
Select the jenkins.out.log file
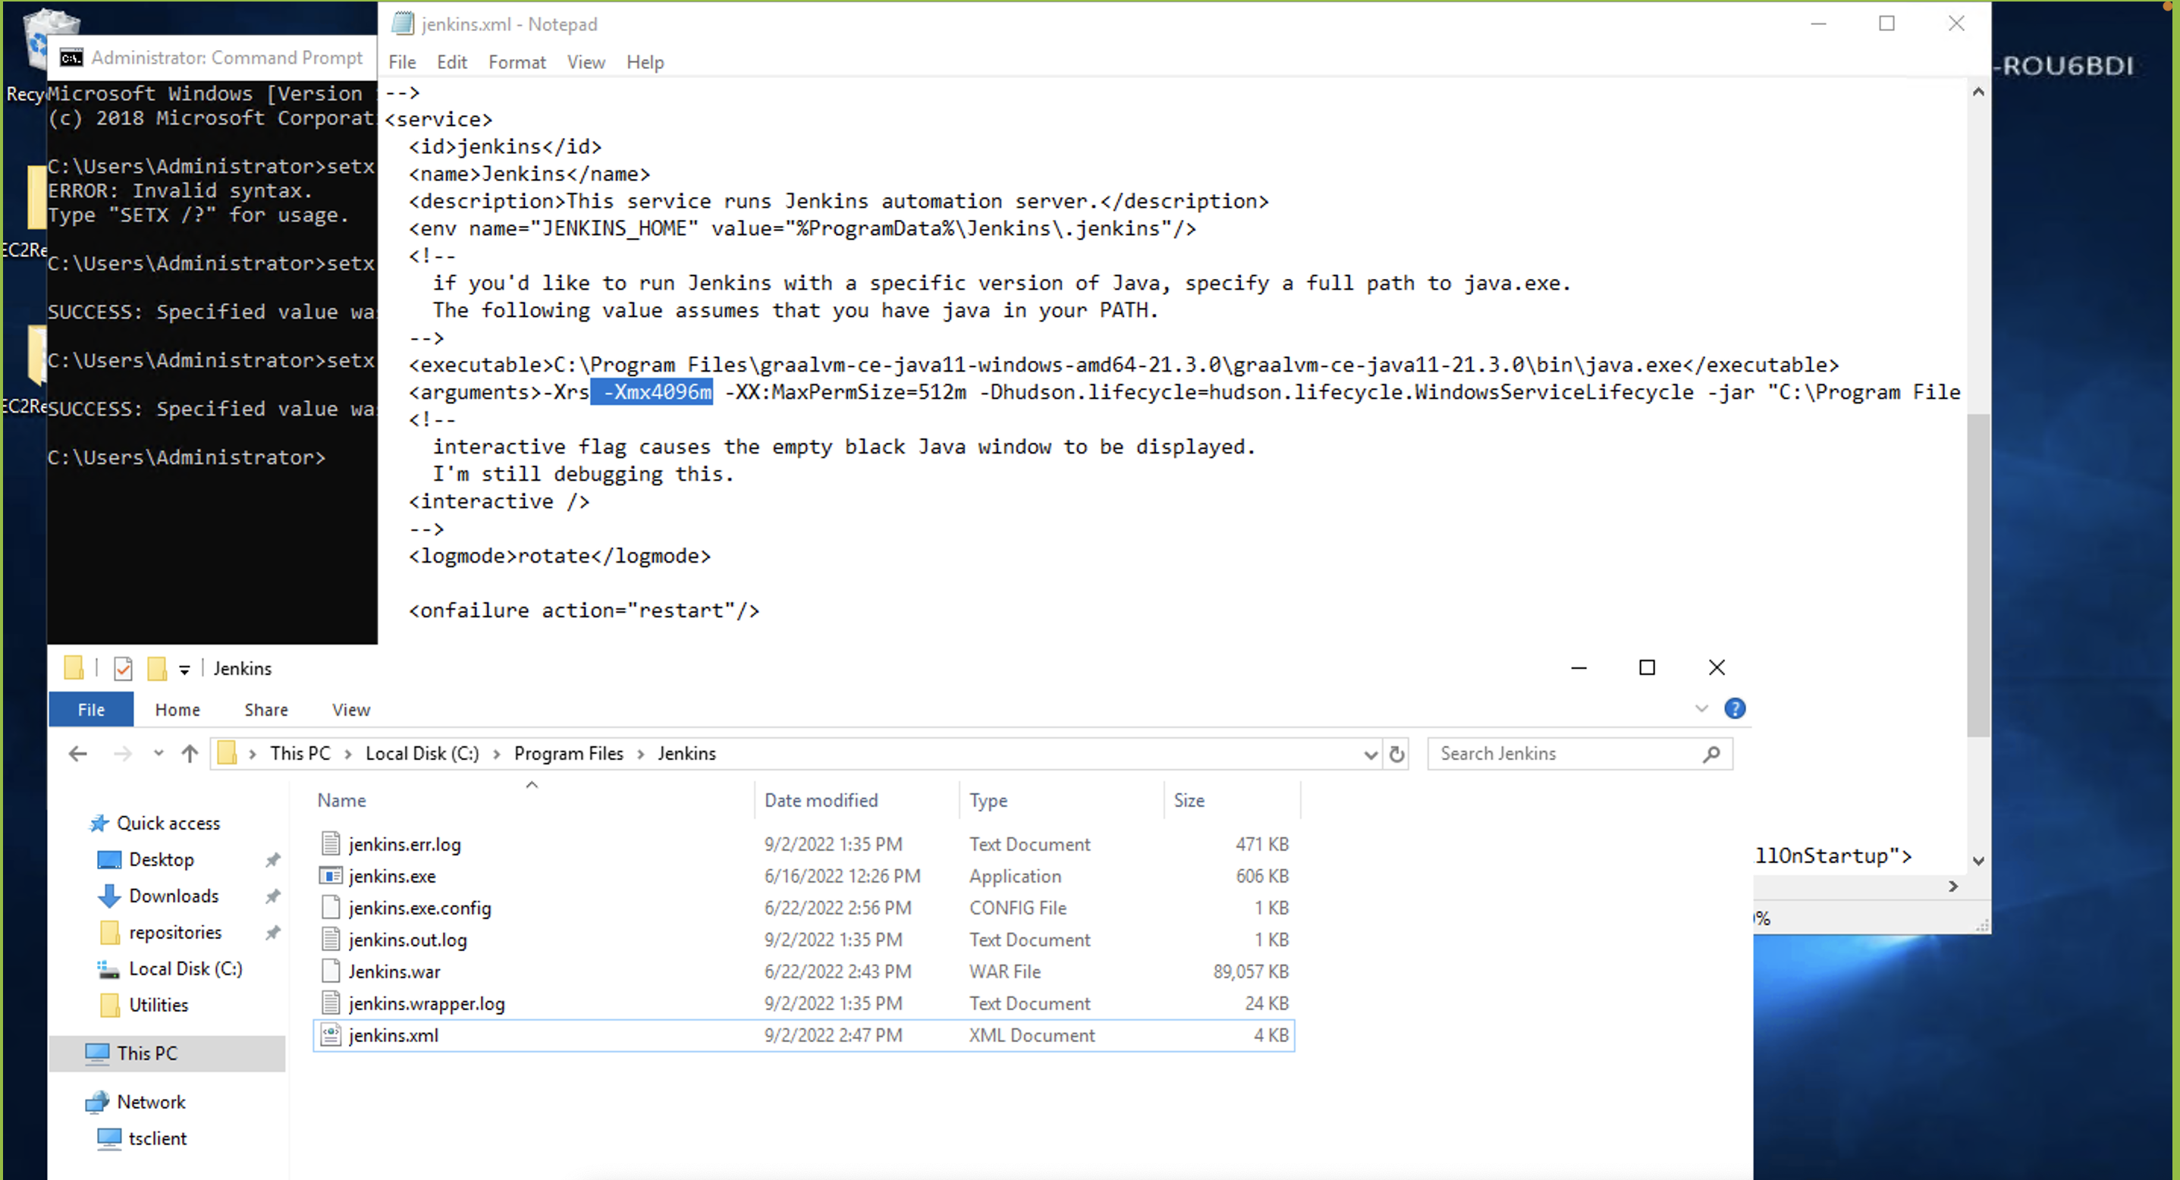point(407,940)
